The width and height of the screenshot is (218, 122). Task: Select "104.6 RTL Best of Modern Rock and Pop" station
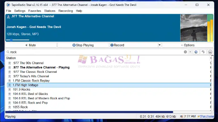coord(42,98)
